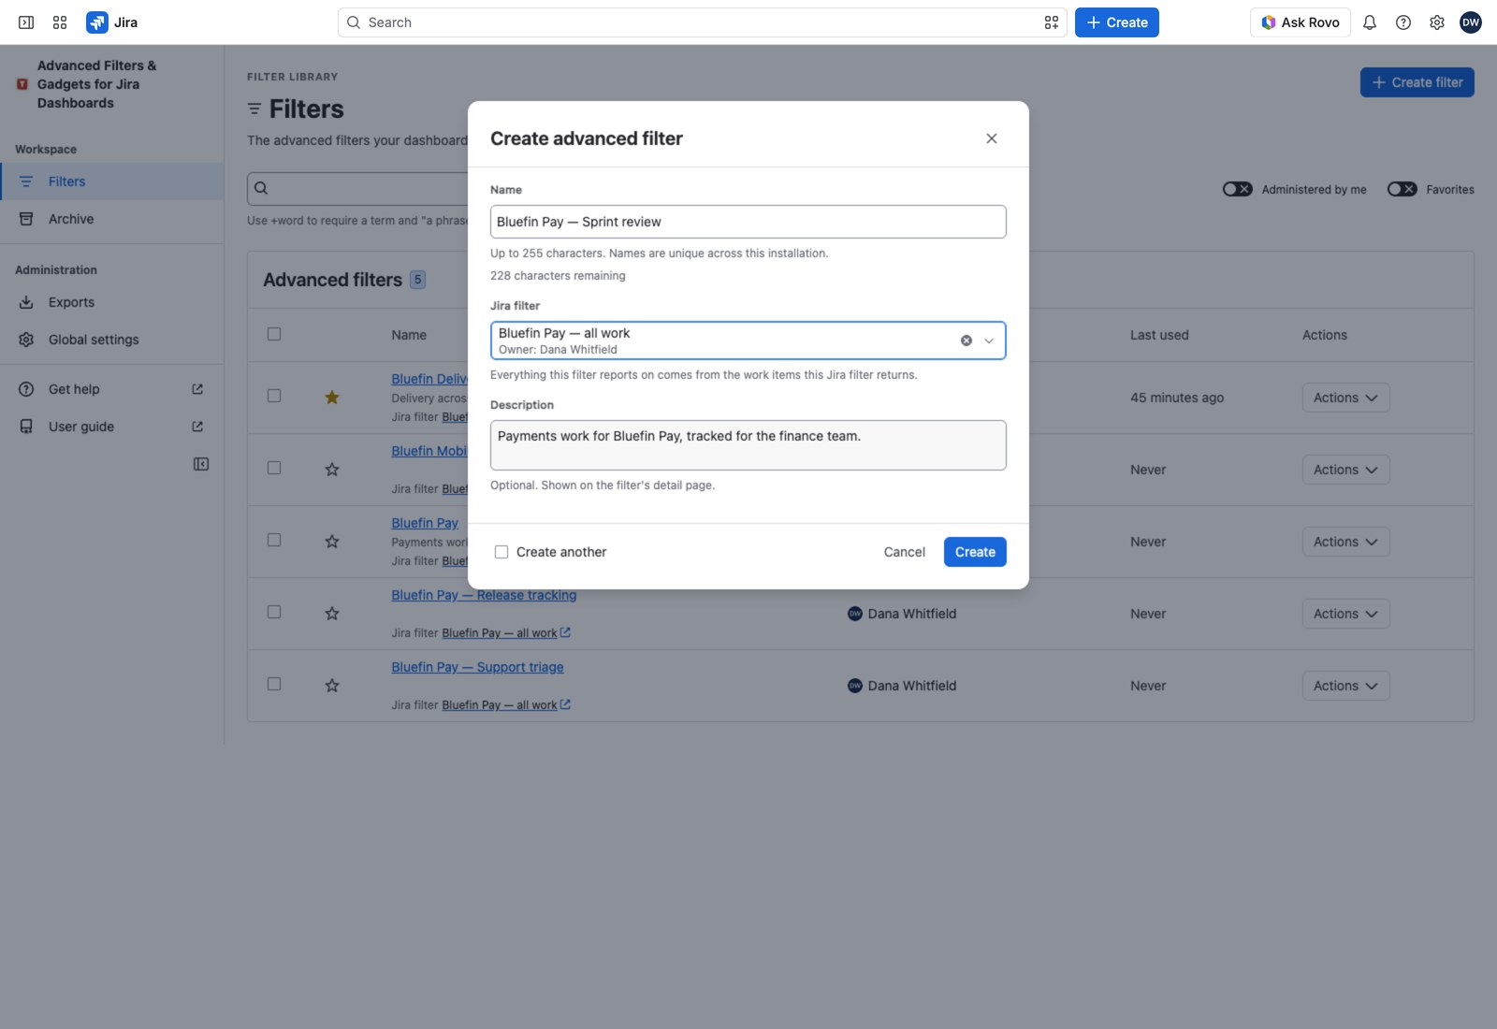Open the app switcher grid icon
Image resolution: width=1497 pixels, height=1029 pixels.
60,22
